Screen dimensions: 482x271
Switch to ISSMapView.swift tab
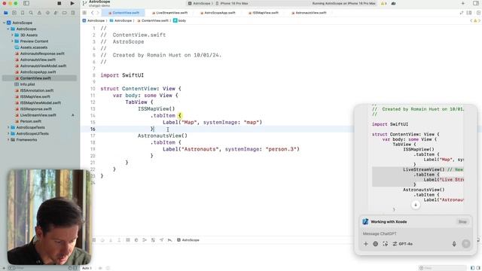(x=264, y=13)
